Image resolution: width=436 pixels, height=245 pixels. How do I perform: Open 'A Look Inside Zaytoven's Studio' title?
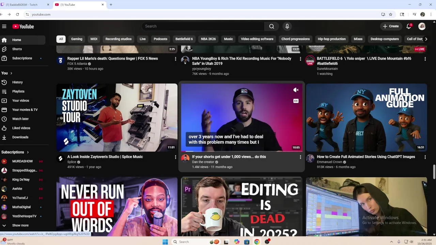click(x=105, y=157)
